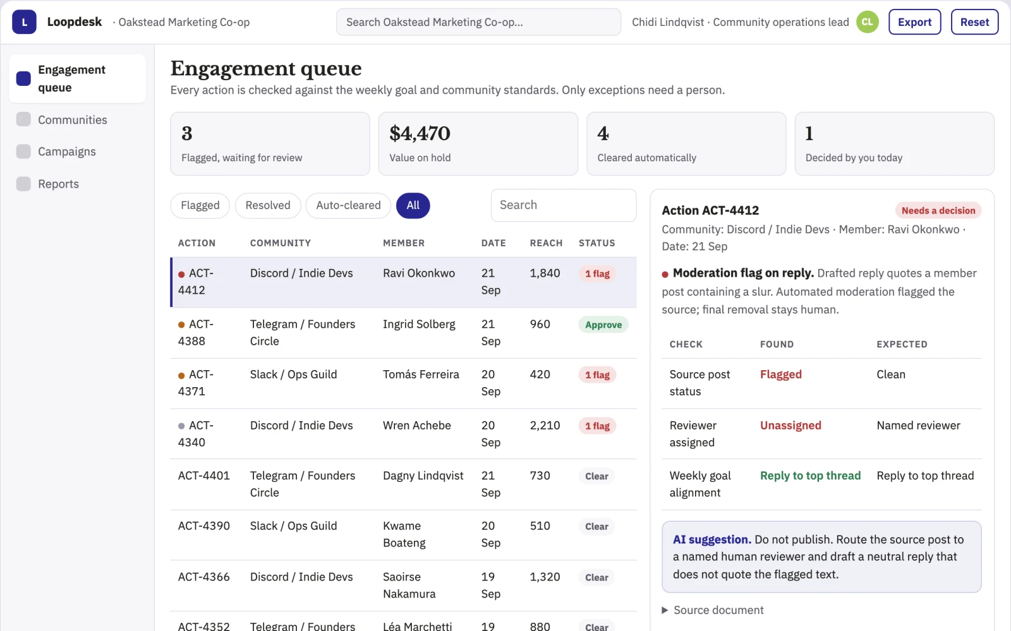This screenshot has height=631, width=1011.
Task: Click the Reports sidebar icon
Action: [x=23, y=184]
